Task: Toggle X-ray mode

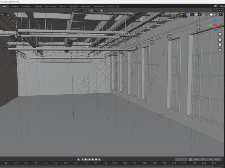Action: [x=204, y=14]
